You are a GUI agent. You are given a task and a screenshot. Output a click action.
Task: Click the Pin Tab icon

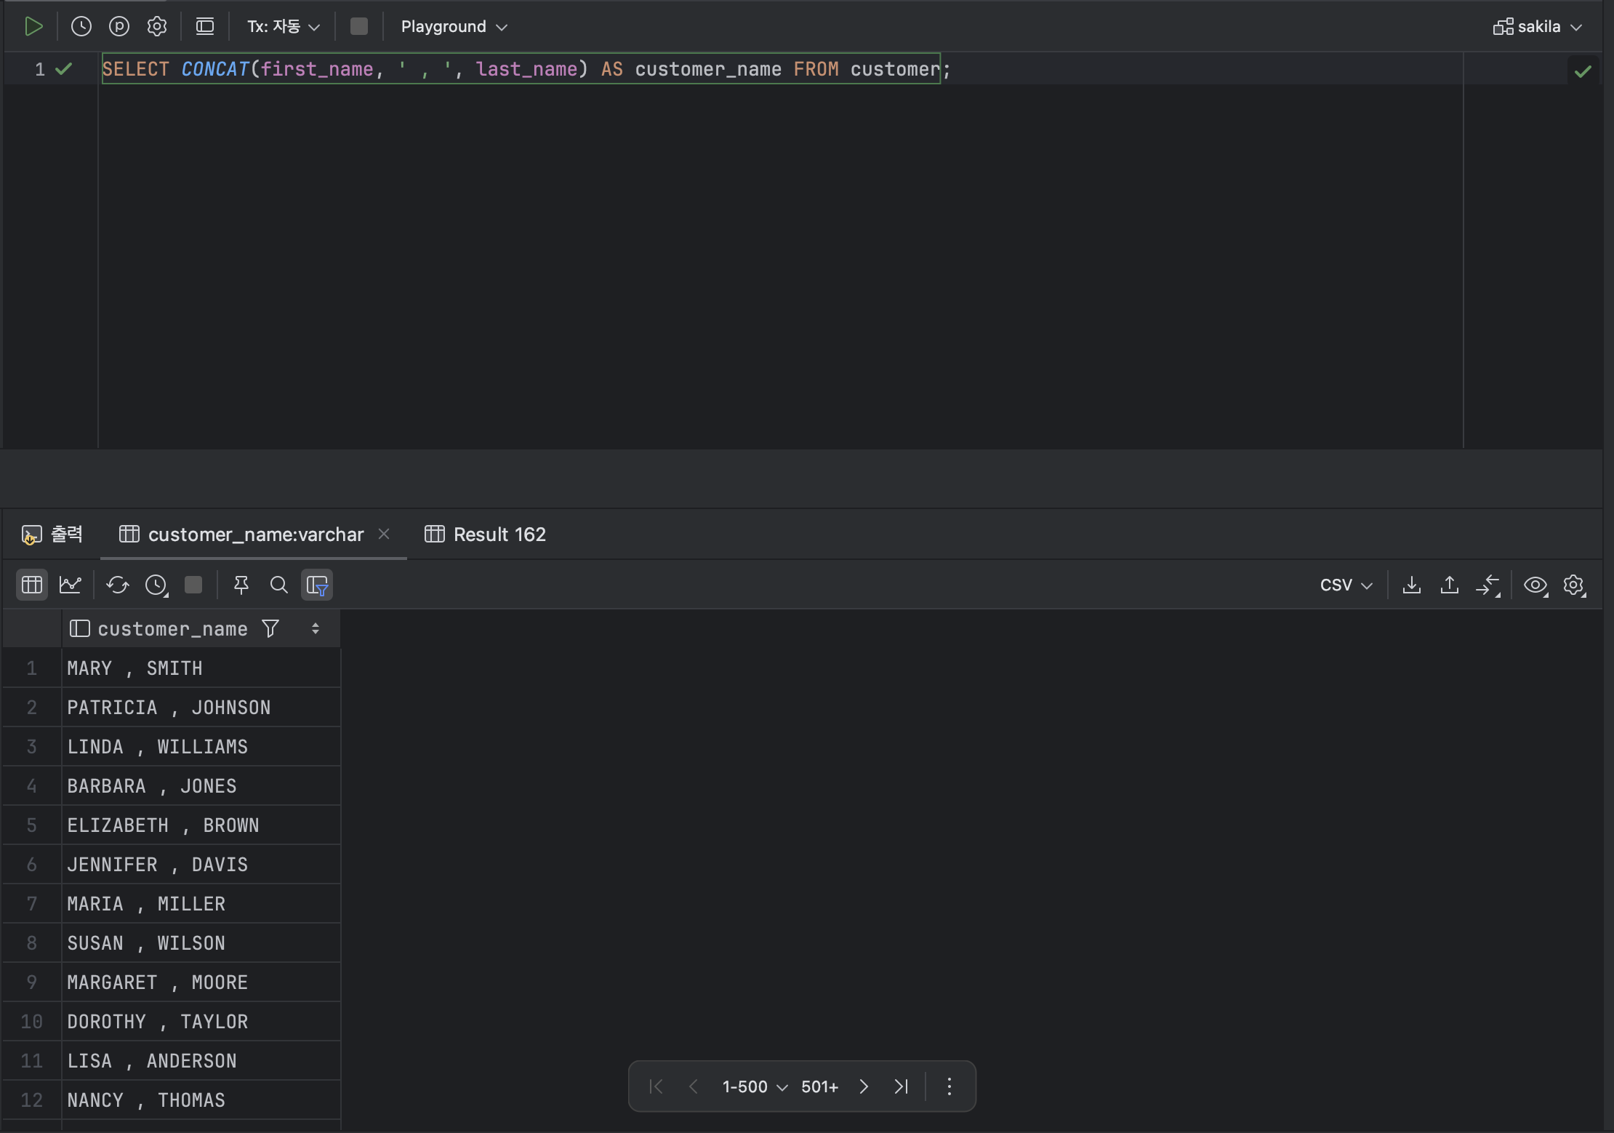[x=241, y=585]
